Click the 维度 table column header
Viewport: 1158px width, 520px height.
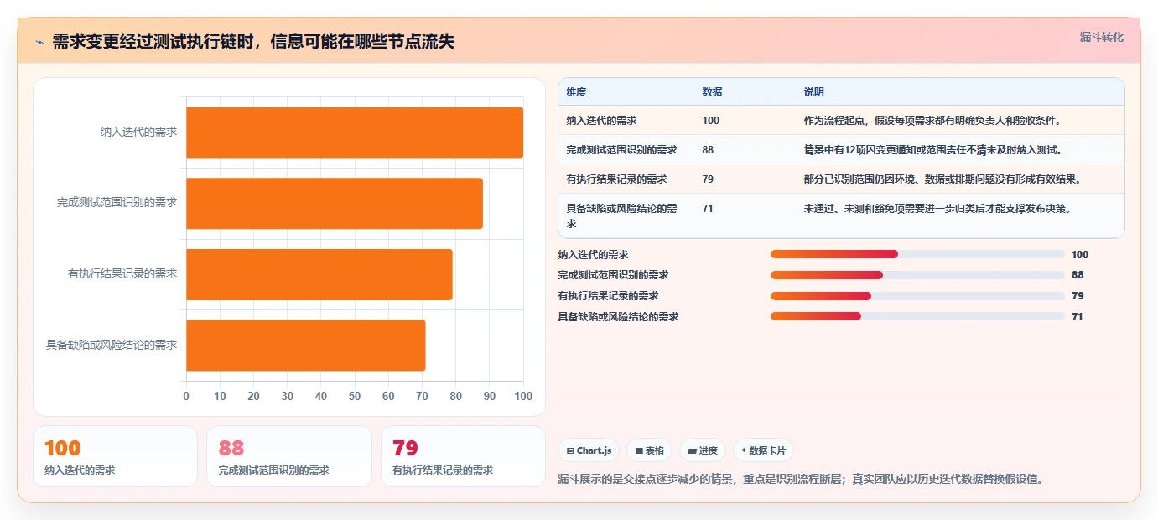(576, 91)
